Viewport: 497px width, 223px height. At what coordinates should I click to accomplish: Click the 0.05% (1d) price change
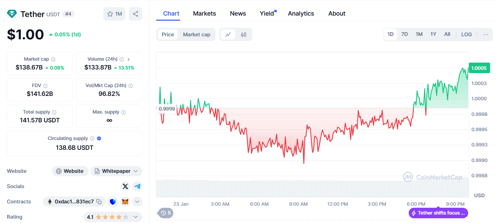point(65,35)
